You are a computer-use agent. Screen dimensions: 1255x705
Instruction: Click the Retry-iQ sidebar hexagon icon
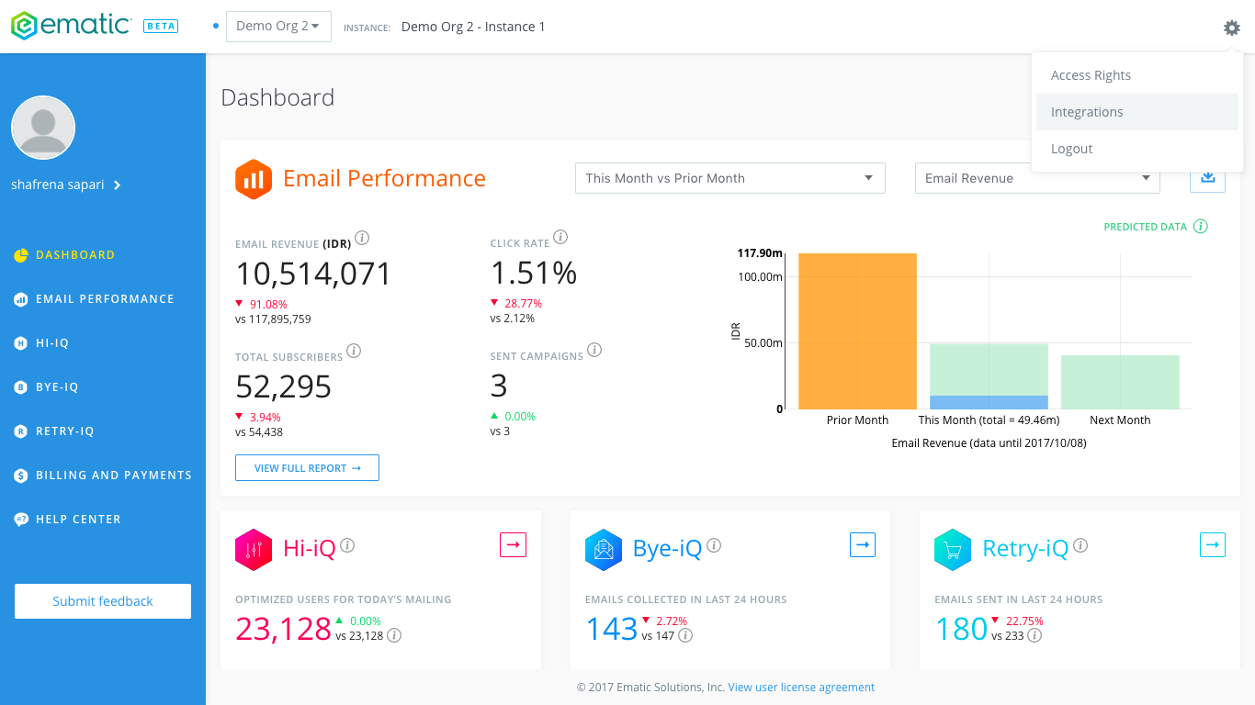click(x=21, y=431)
